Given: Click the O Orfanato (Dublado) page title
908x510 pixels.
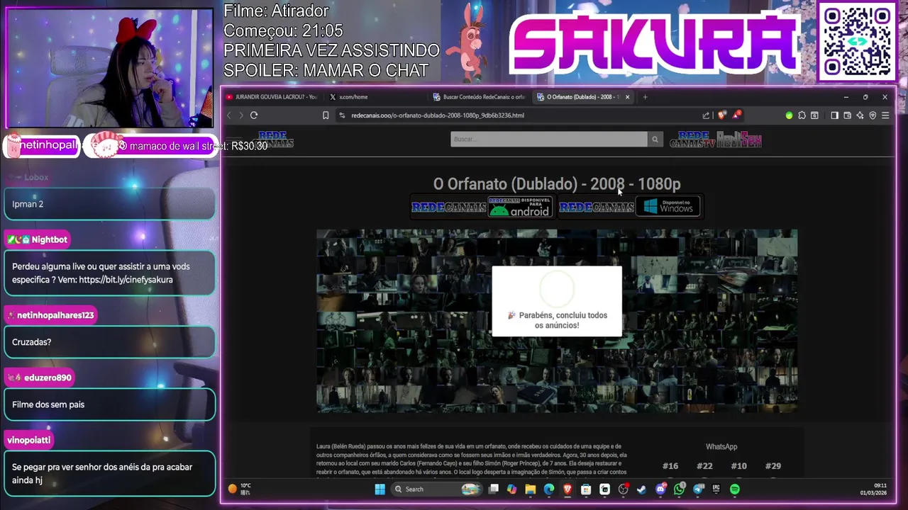Looking at the screenshot, I should (557, 183).
